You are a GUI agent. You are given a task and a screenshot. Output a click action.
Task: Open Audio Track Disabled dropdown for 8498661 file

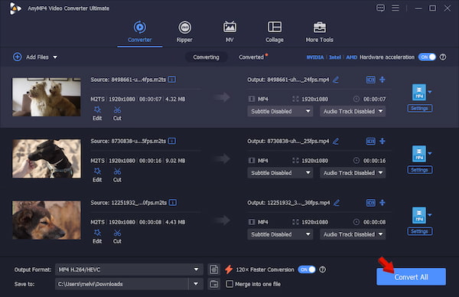pyautogui.click(x=353, y=111)
